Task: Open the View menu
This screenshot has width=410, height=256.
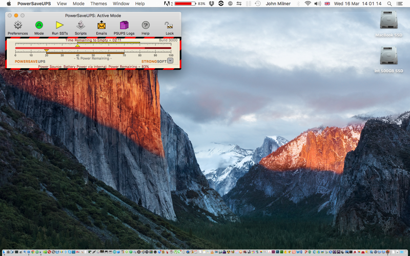Action: click(61, 4)
